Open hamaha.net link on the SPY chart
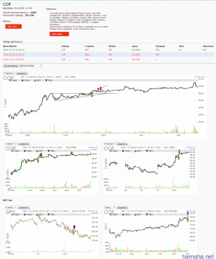216x259 pixels. 93,211
